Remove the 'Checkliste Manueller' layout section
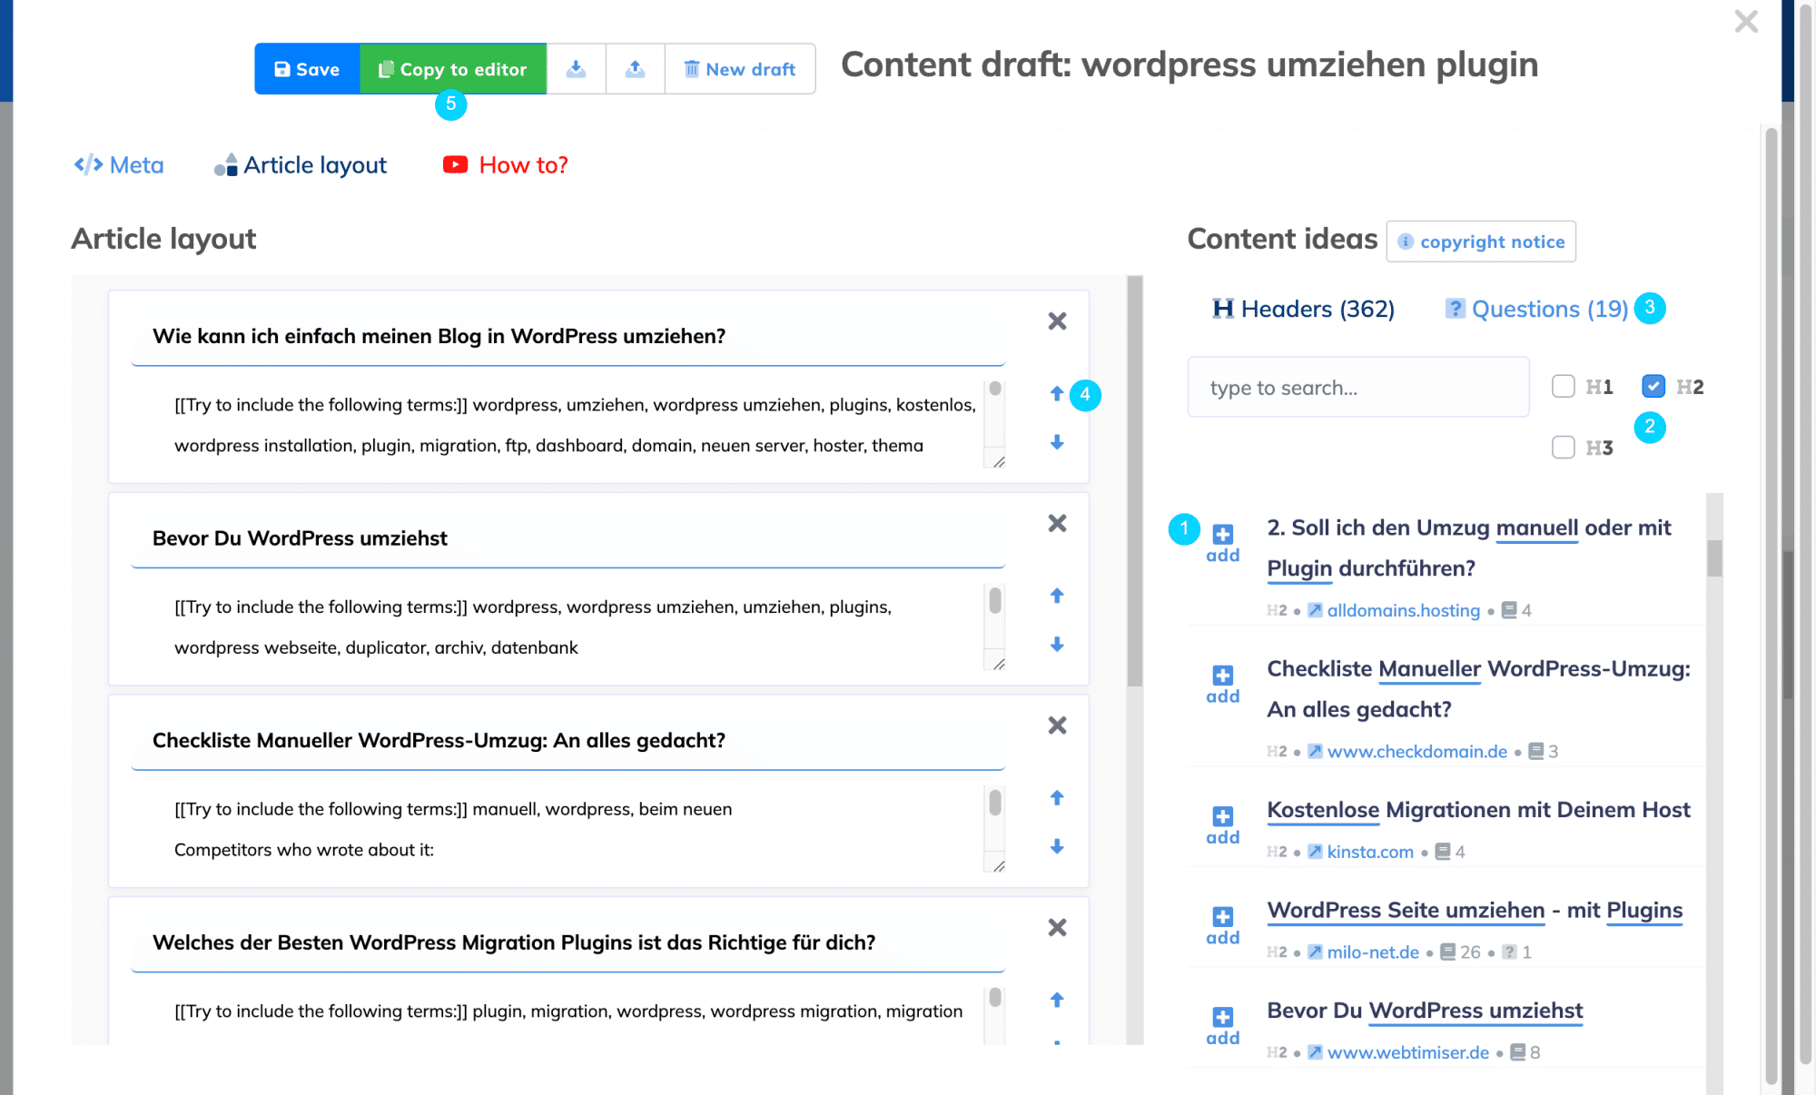 (x=1057, y=725)
